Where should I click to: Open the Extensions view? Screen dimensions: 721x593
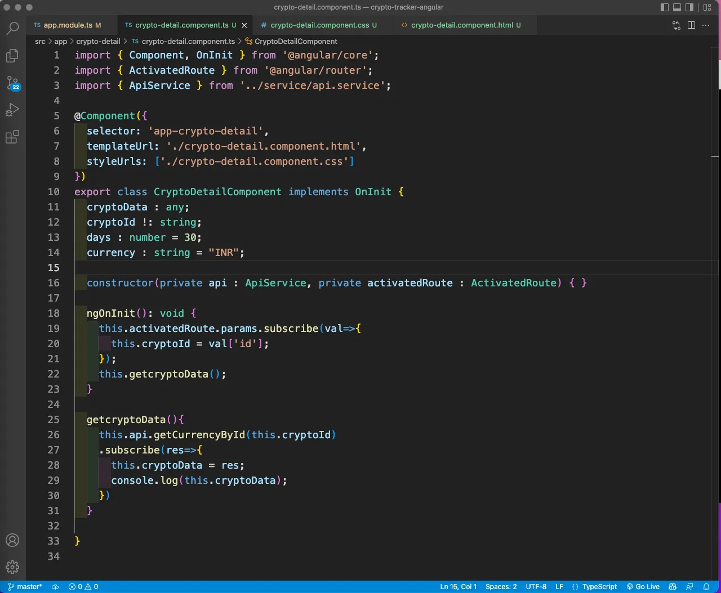tap(12, 137)
